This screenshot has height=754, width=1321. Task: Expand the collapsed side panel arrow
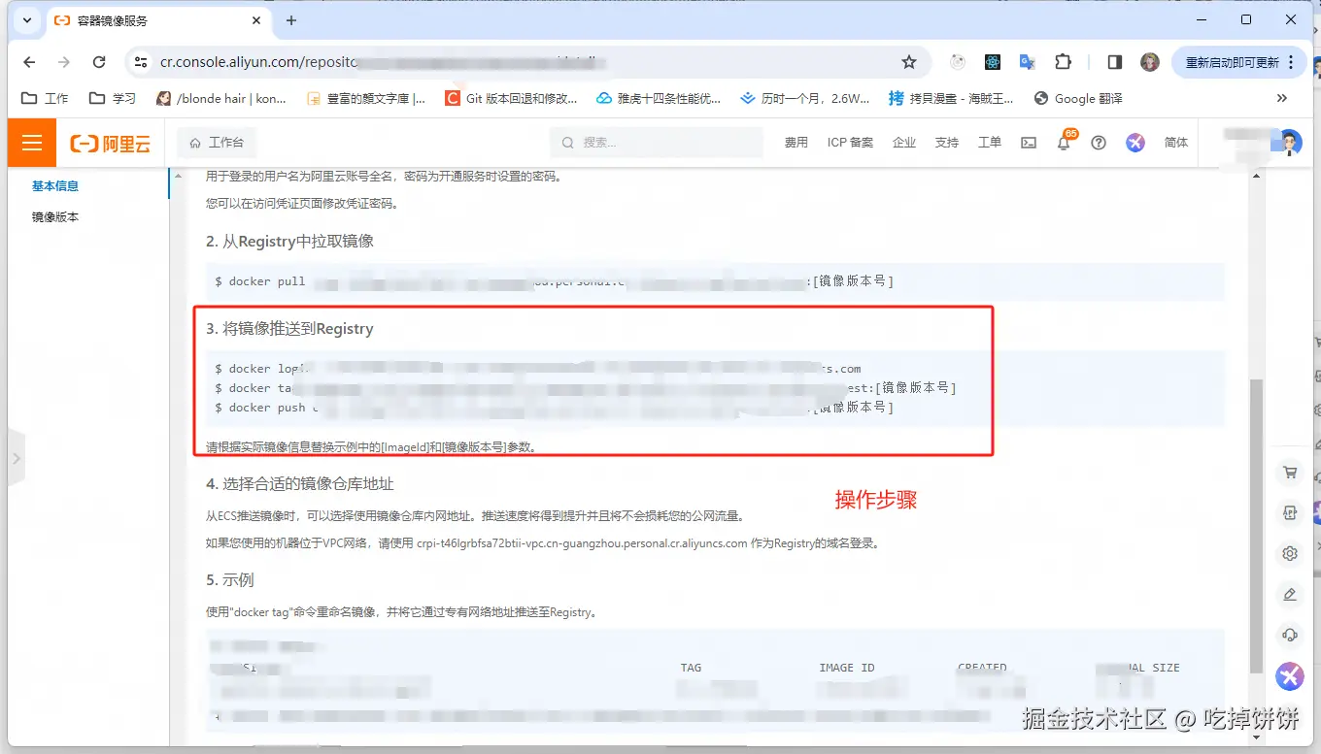pyautogui.click(x=17, y=457)
